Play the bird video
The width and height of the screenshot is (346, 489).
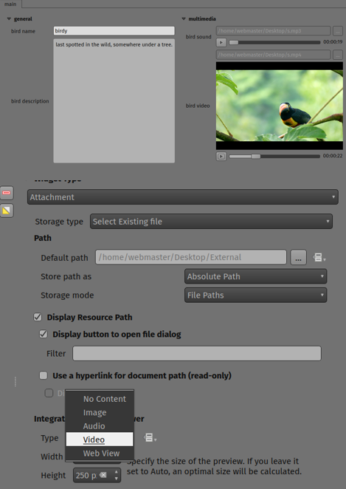tap(221, 156)
